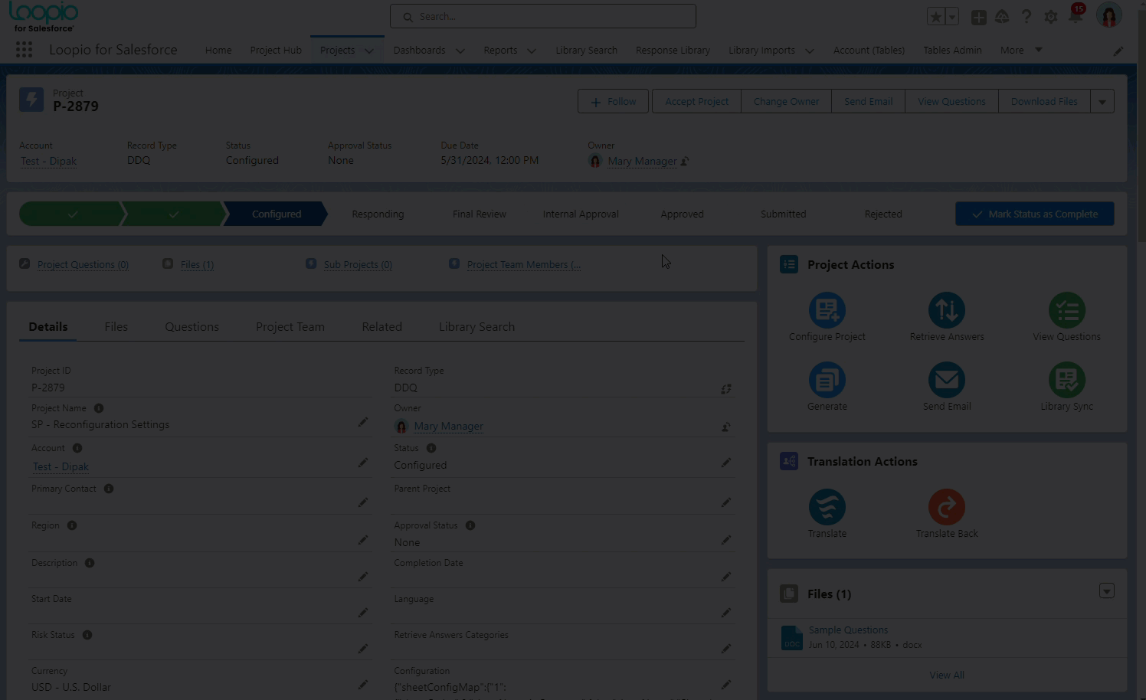
Task: Click the View Questions header button
Action: [x=951, y=101]
